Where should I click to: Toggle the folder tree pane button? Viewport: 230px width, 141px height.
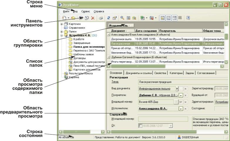click(x=162, y=18)
